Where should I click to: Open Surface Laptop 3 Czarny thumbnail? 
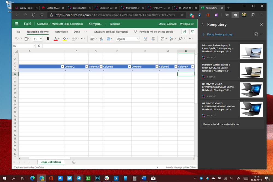251,70
